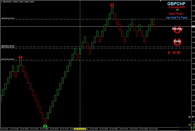Click the '3 Screen PIN1' label
This screenshot has width=195, height=131.
pyautogui.click(x=177, y=7)
